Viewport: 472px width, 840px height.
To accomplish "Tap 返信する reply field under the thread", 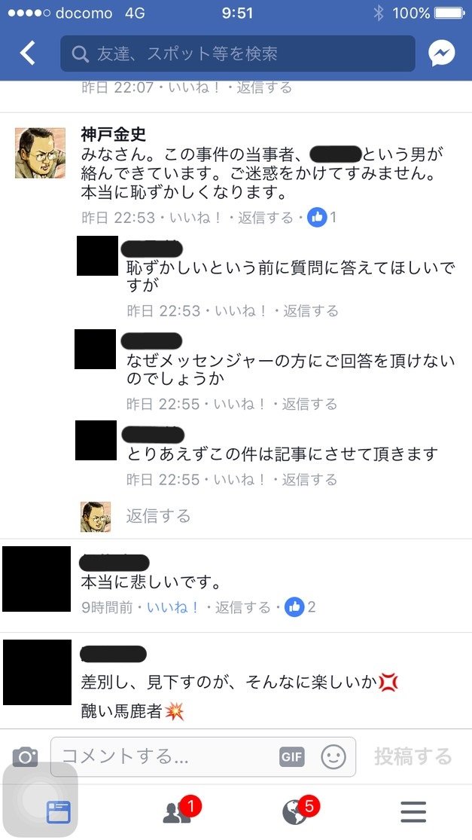I will coord(158,516).
